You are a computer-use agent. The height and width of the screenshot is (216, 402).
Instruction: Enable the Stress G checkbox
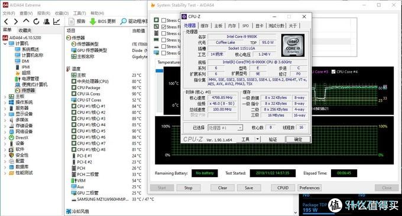point(164,53)
